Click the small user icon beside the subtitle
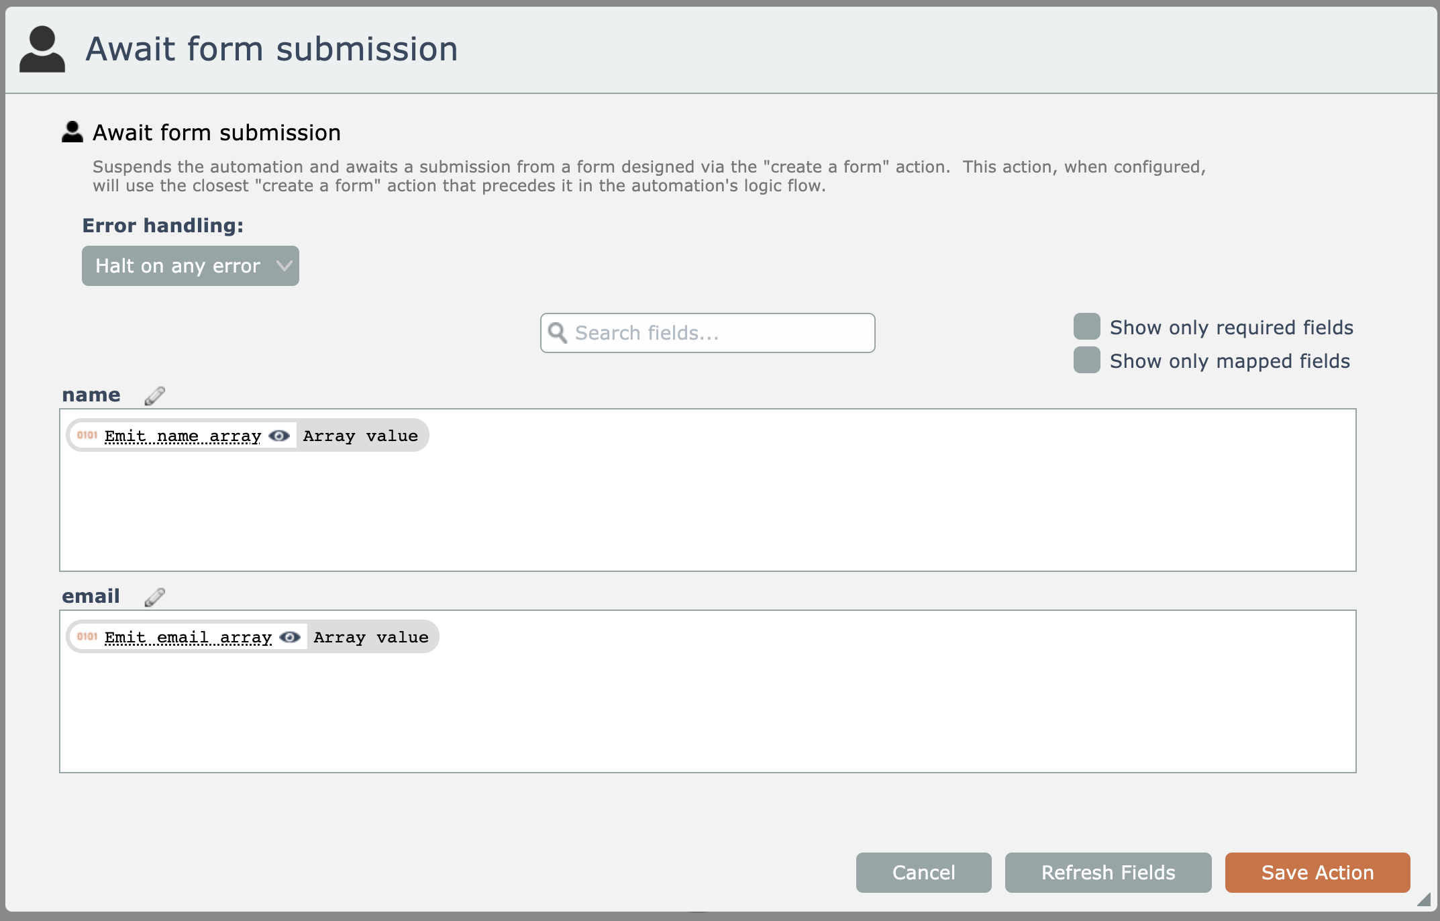This screenshot has width=1440, height=921. 72,132
